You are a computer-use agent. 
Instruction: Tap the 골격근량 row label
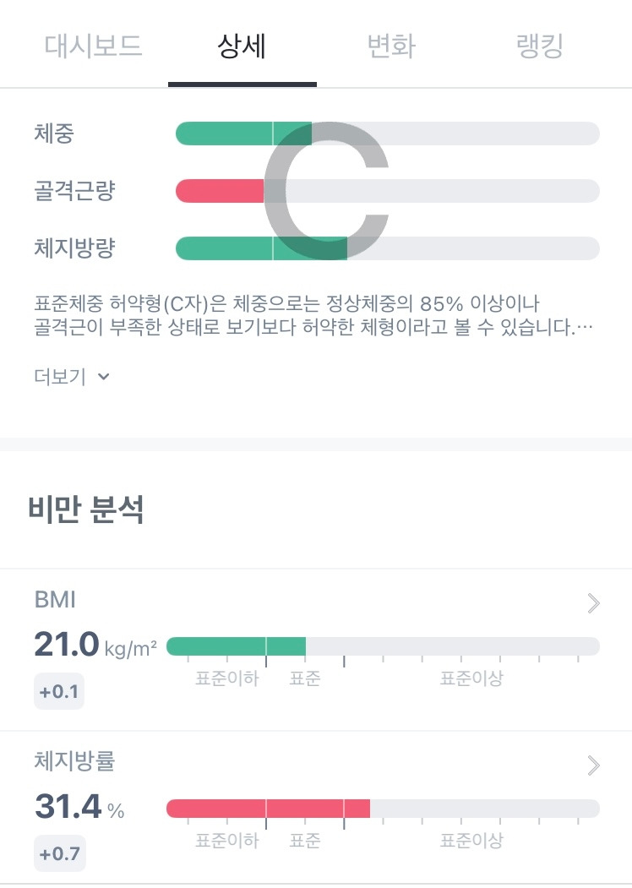(x=74, y=191)
